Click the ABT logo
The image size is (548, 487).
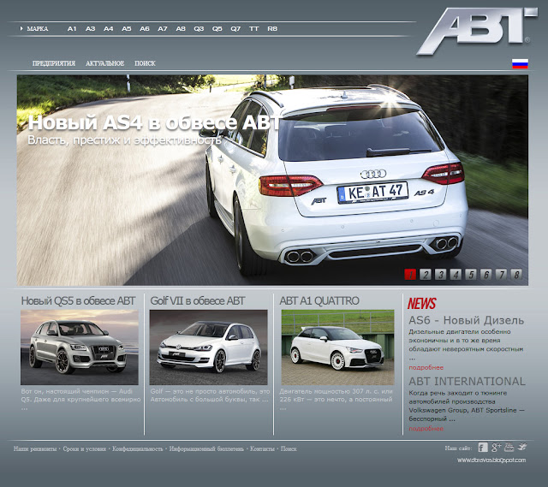[x=478, y=31]
